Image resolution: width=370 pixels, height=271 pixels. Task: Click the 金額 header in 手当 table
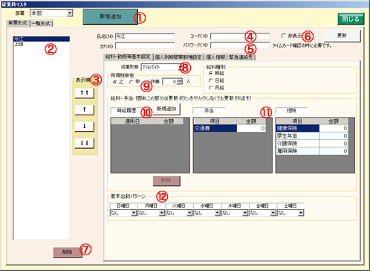click(251, 121)
